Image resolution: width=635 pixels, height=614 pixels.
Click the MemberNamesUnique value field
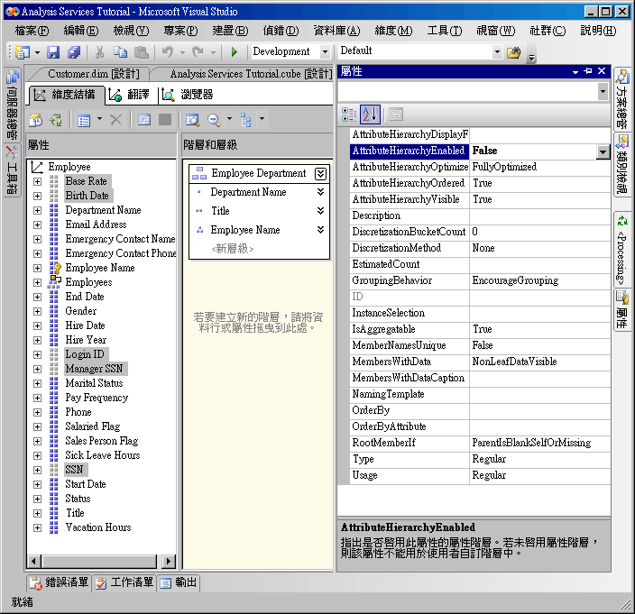[x=539, y=345]
